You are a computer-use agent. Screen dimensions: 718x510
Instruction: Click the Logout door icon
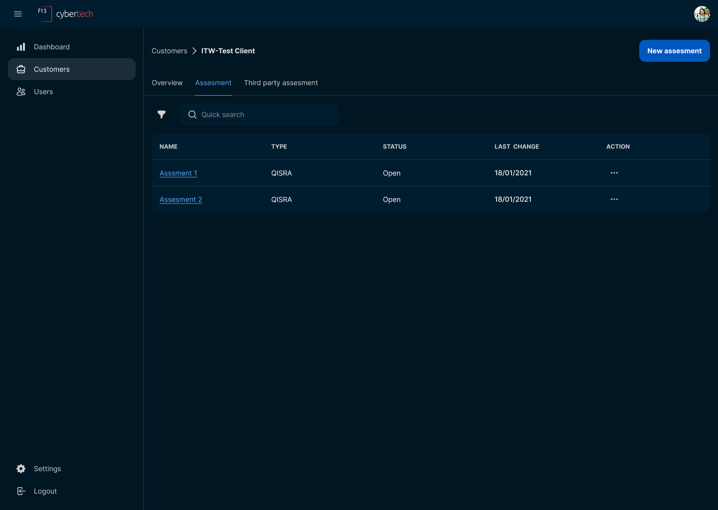[x=21, y=491]
